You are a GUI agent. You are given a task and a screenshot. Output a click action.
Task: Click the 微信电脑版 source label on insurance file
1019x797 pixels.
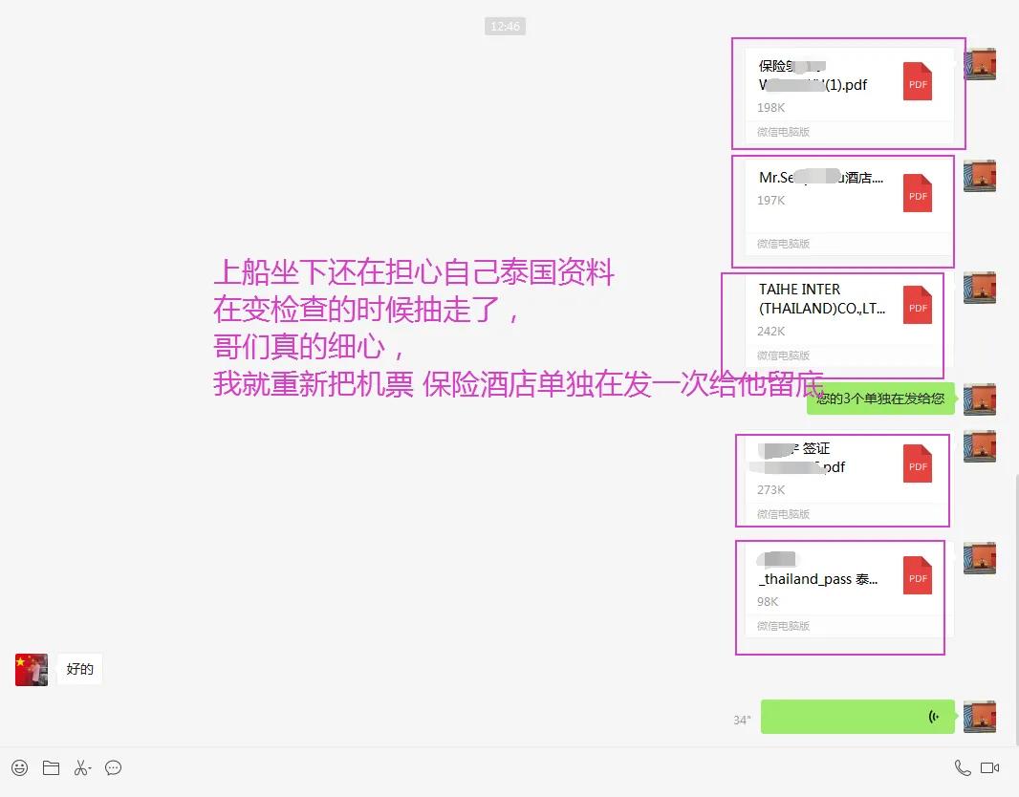(x=782, y=132)
